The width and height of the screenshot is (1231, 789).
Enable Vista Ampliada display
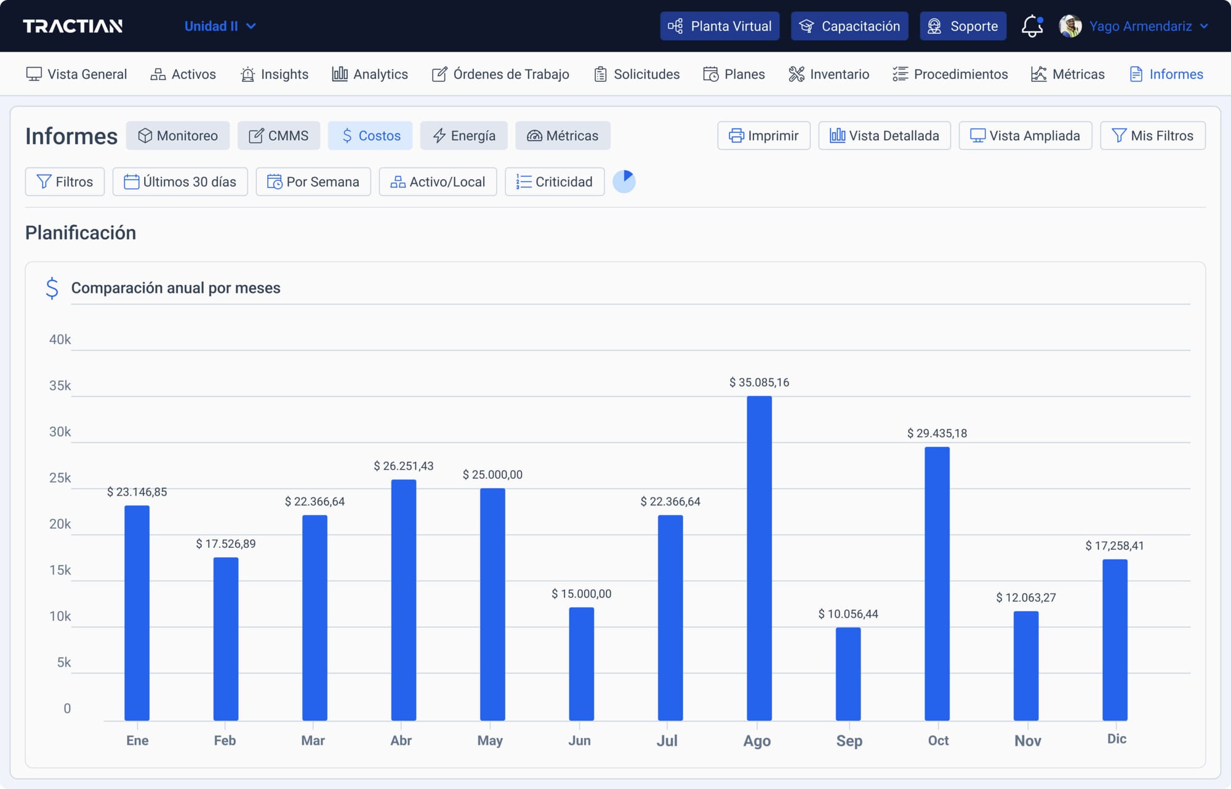1025,135
